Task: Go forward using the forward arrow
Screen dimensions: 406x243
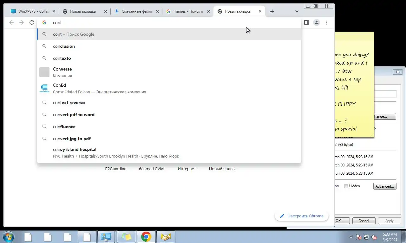Action: pyautogui.click(x=22, y=22)
